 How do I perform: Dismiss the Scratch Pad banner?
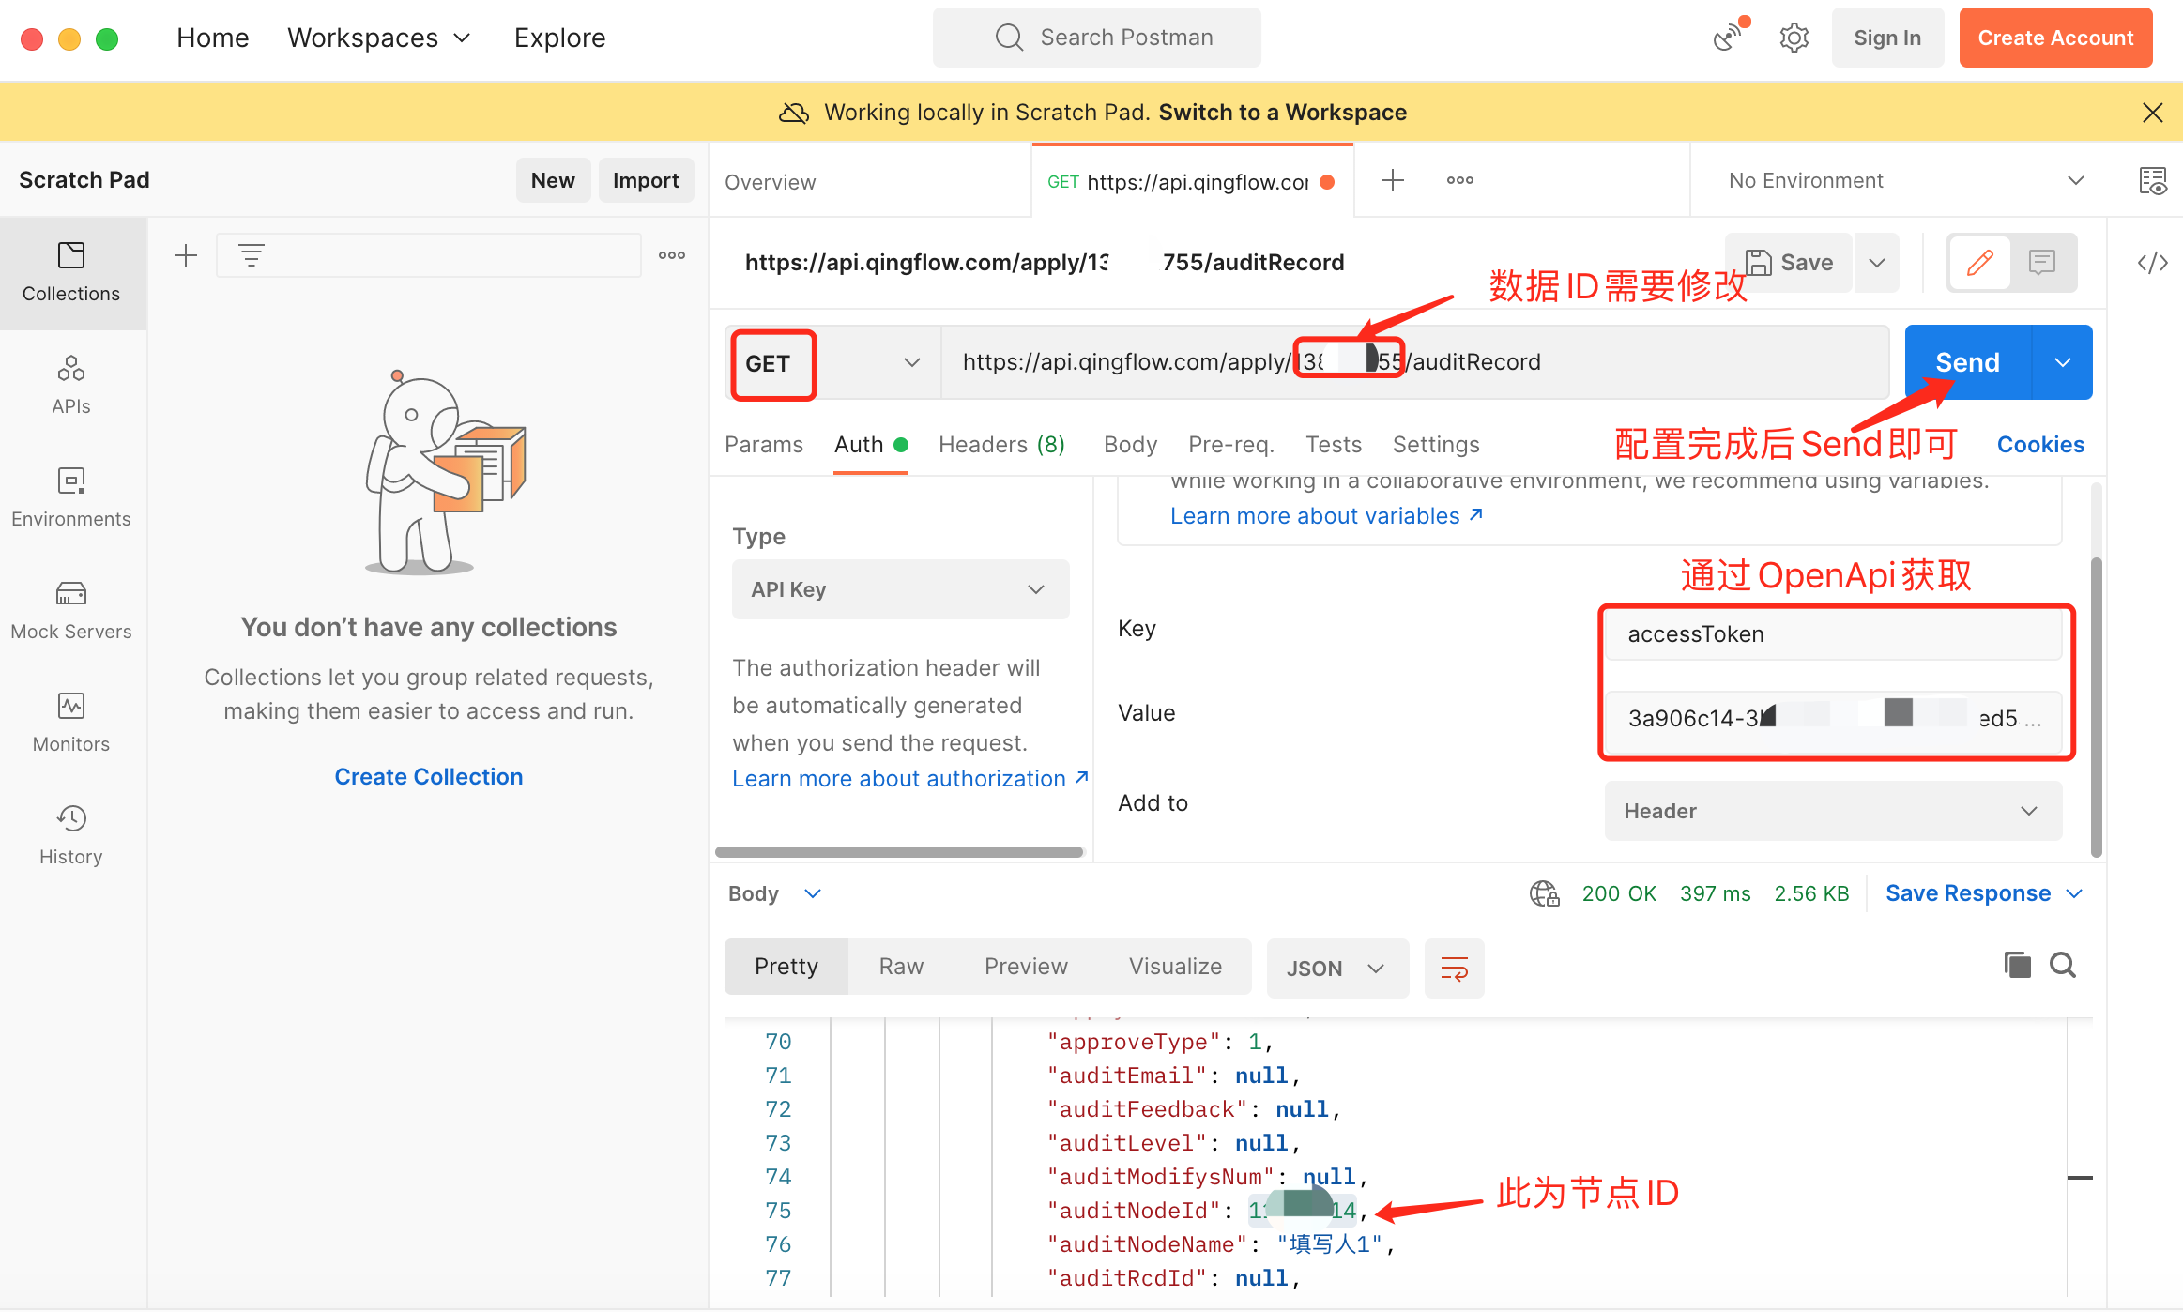(x=2153, y=113)
